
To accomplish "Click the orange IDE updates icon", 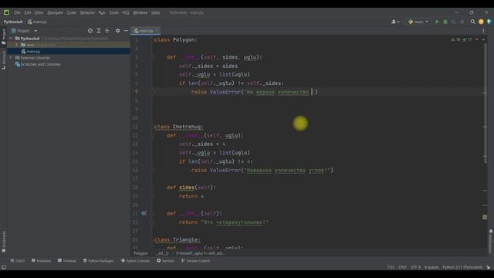I will [x=481, y=22].
